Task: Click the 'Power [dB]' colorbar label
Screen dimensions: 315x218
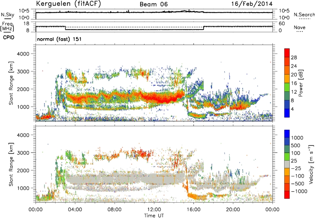Action: pyautogui.click(x=300, y=83)
